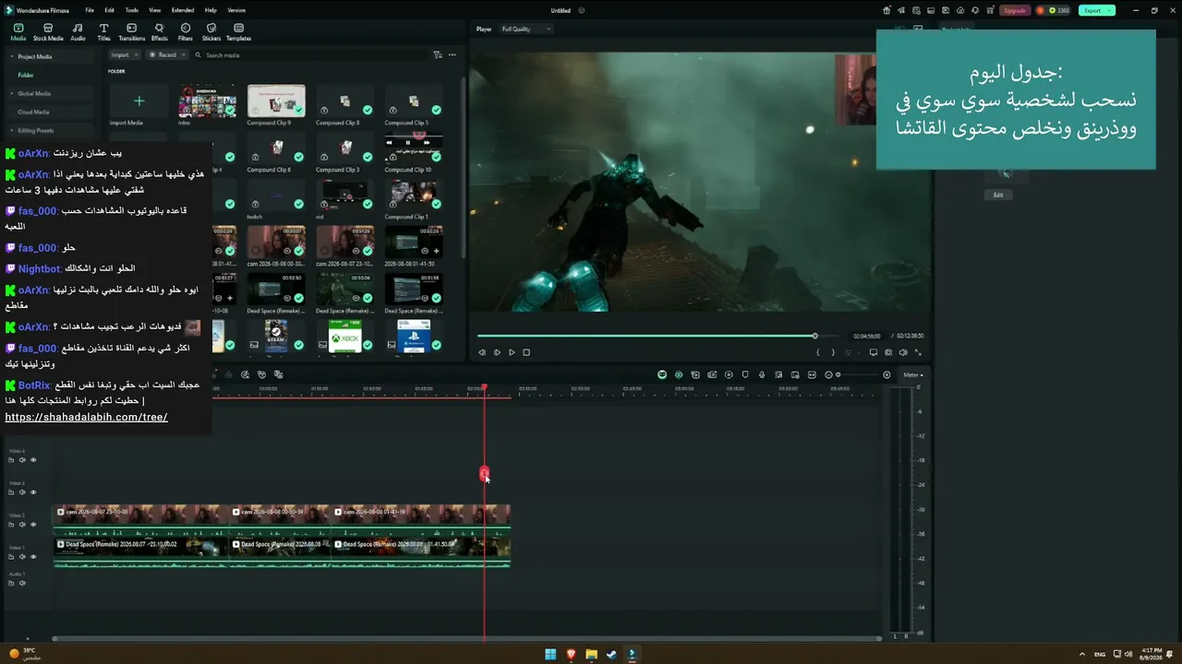
Task: Open the Transitions tab
Action: tap(132, 32)
